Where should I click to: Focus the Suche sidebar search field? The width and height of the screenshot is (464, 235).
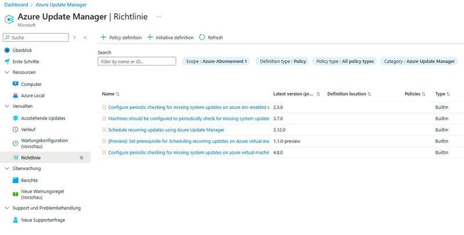coord(36,38)
